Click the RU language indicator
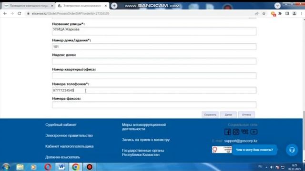Viewport: 305px width, 171px height. 260,167
